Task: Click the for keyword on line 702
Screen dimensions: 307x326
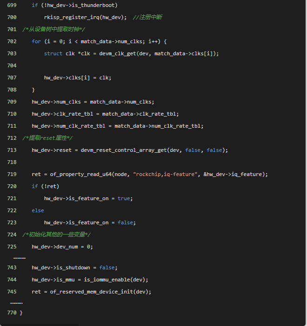Action: coord(36,41)
